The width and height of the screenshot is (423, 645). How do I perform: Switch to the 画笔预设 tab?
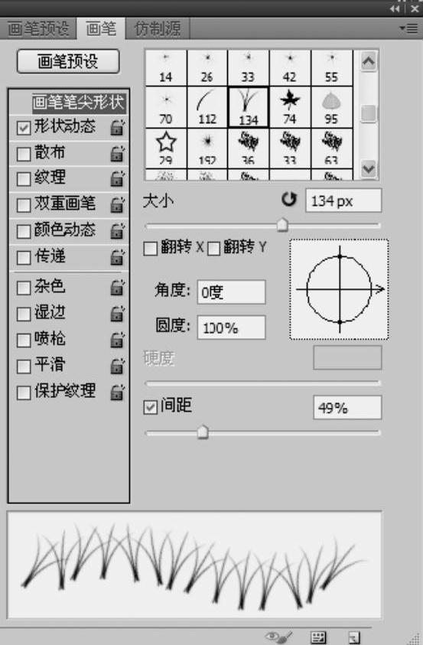point(38,29)
